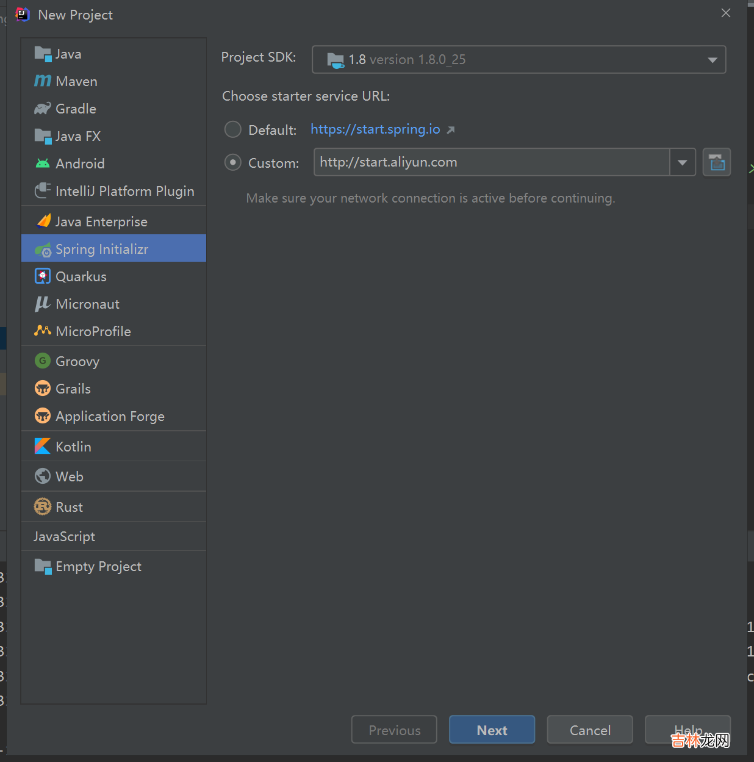Select Empty Project in the list
The width and height of the screenshot is (754, 762).
click(x=98, y=567)
